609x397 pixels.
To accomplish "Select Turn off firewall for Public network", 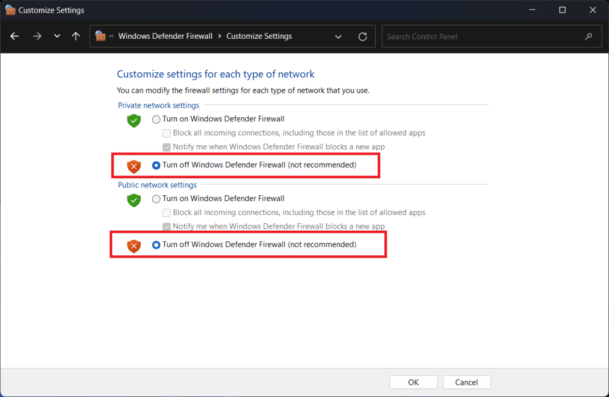I will [x=156, y=245].
